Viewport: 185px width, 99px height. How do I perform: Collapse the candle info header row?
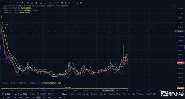coord(3,6)
